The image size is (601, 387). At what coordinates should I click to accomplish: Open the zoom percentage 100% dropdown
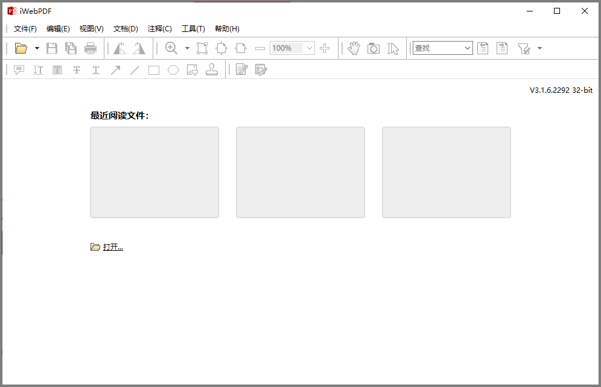click(310, 48)
